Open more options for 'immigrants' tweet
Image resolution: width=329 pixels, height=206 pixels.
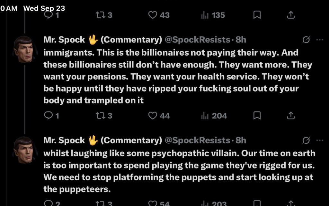[320, 40]
